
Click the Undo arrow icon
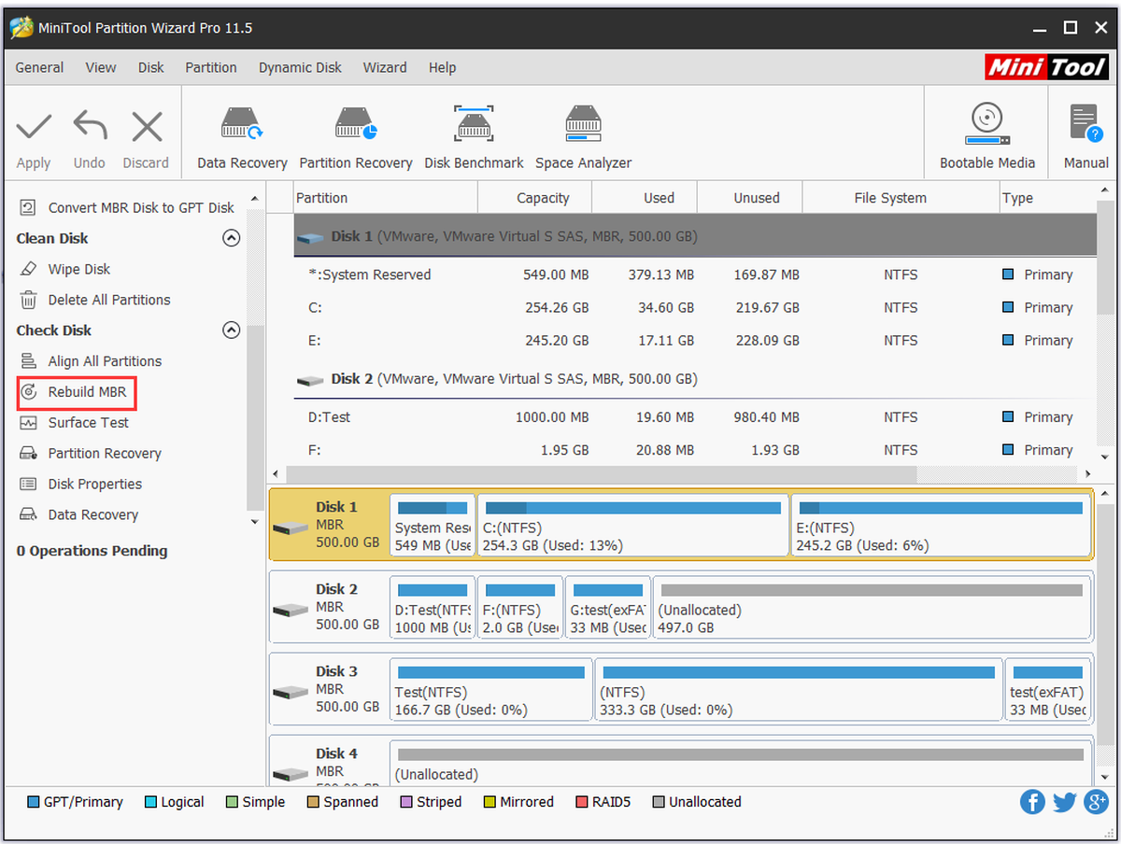click(90, 127)
